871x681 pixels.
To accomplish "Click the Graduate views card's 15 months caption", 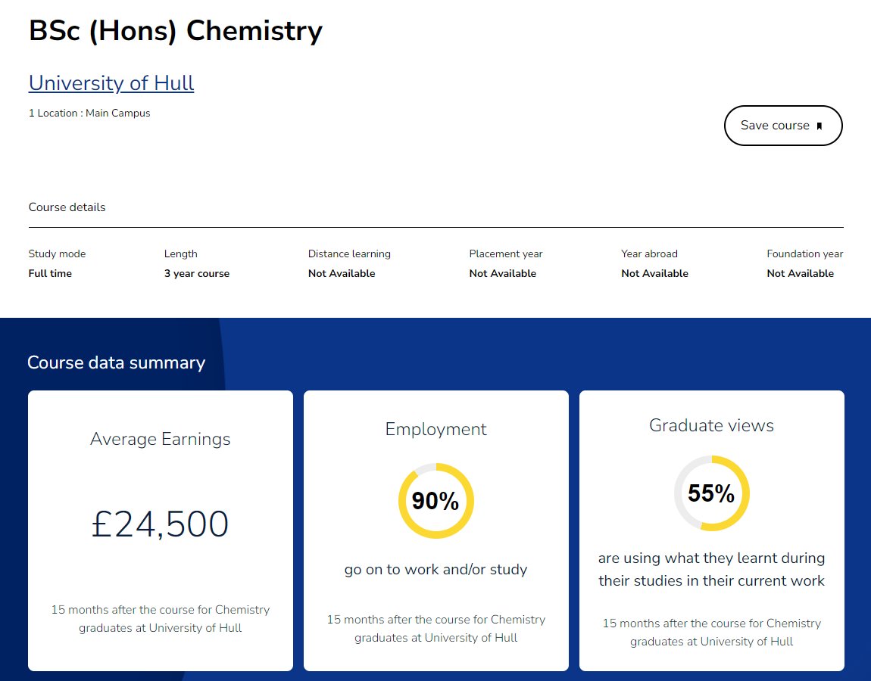I will coord(712,633).
